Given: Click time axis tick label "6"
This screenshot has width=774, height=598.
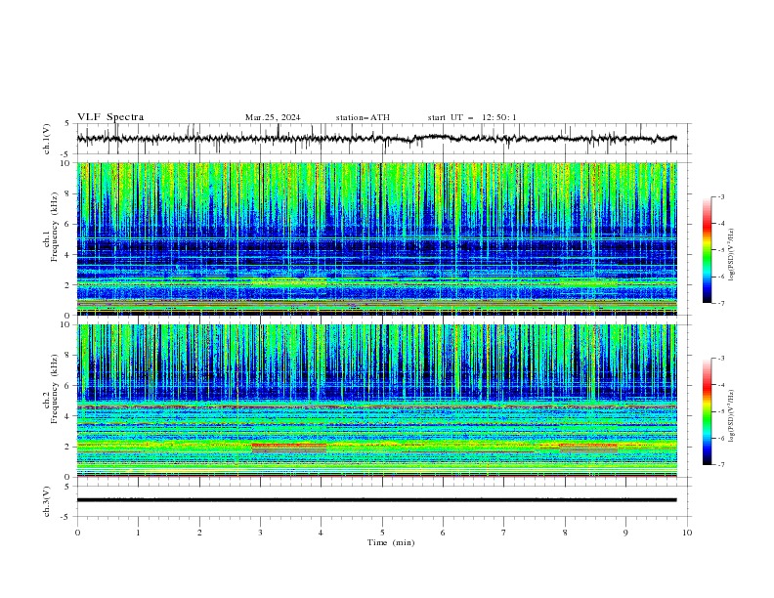Looking at the screenshot, I should (443, 533).
